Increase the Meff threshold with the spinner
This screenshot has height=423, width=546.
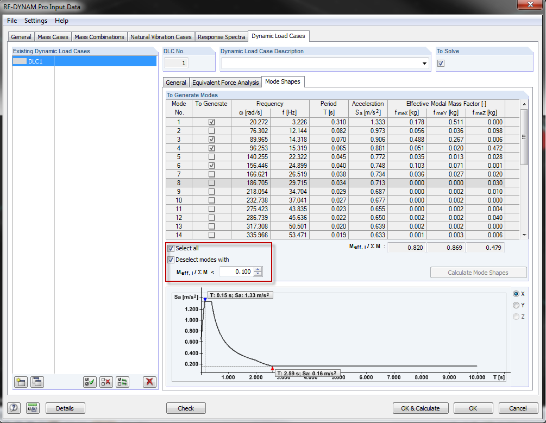(x=258, y=268)
